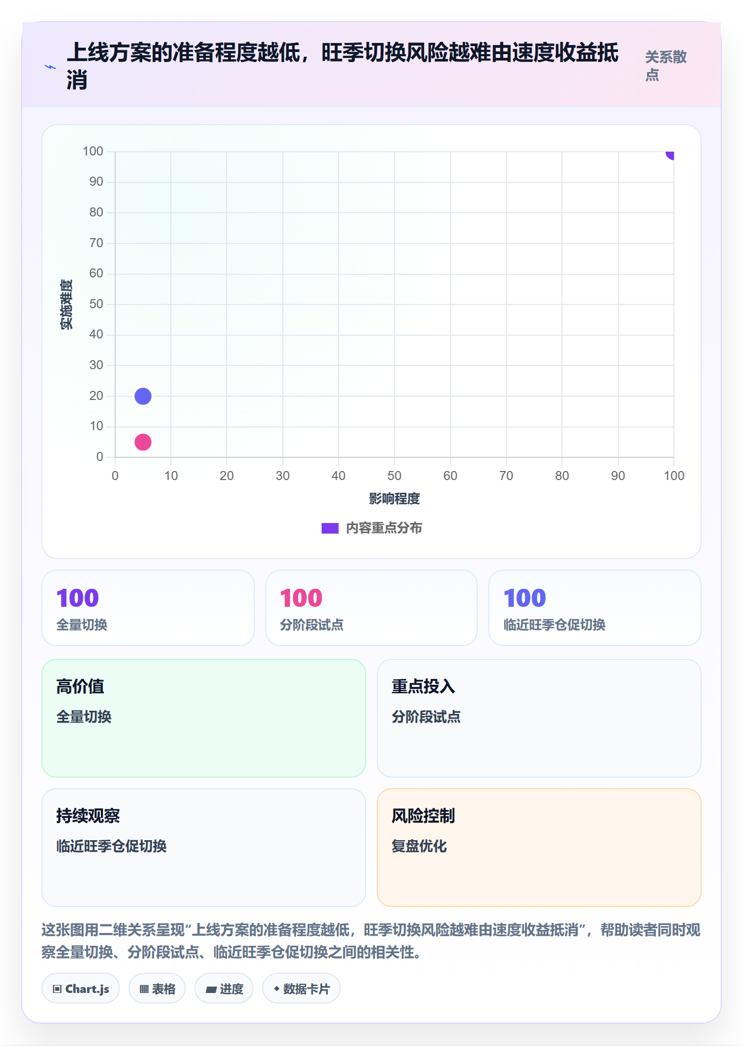Click the 内容重点分布 legend label
This screenshot has width=743, height=1046.
pyautogui.click(x=384, y=528)
